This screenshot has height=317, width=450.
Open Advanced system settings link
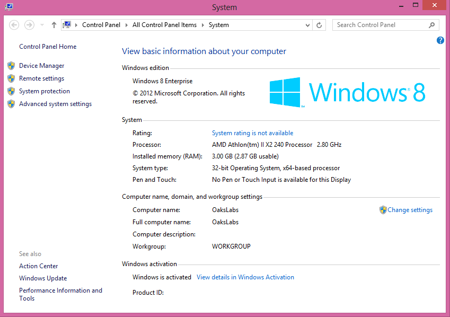click(x=56, y=104)
